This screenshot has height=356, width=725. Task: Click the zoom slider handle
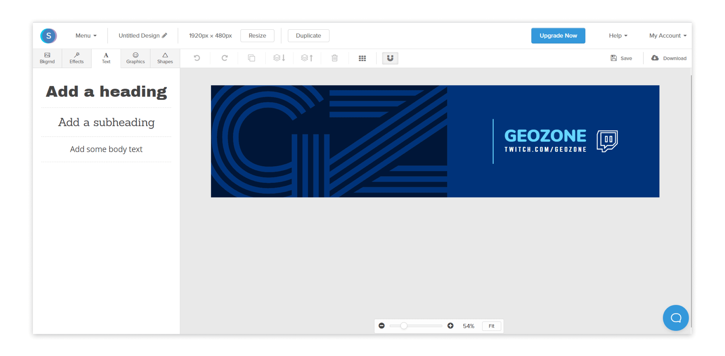click(404, 326)
